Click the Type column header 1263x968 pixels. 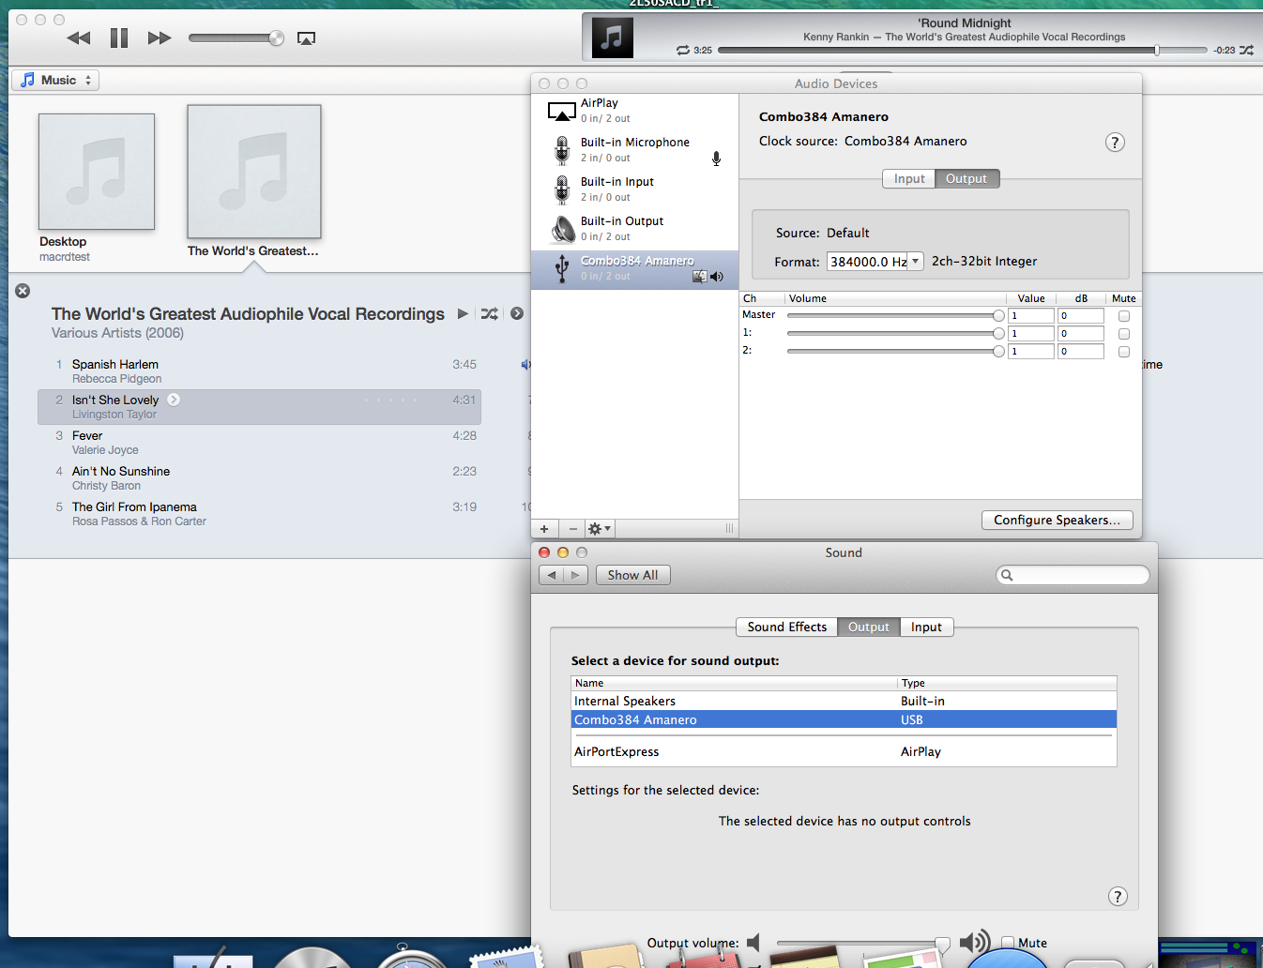[x=1007, y=683]
